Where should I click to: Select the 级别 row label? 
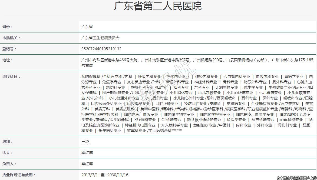pos(8,142)
